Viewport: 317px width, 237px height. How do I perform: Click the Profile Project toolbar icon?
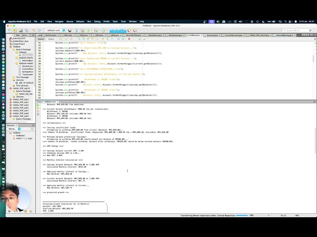click(104, 31)
